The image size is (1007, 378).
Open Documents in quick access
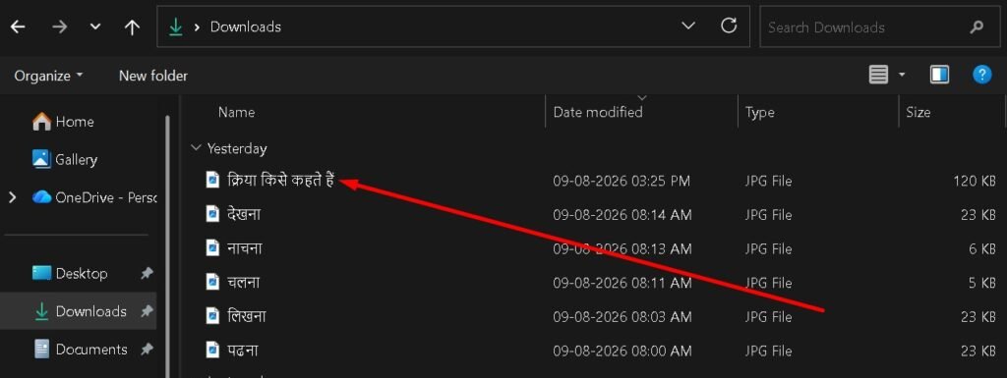point(81,350)
